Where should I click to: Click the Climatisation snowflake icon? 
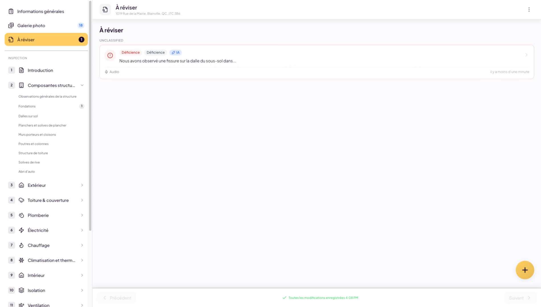(21, 260)
